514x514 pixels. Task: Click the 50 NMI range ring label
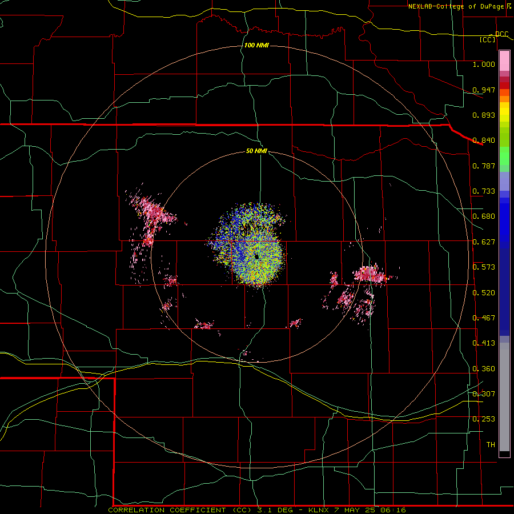pos(256,151)
